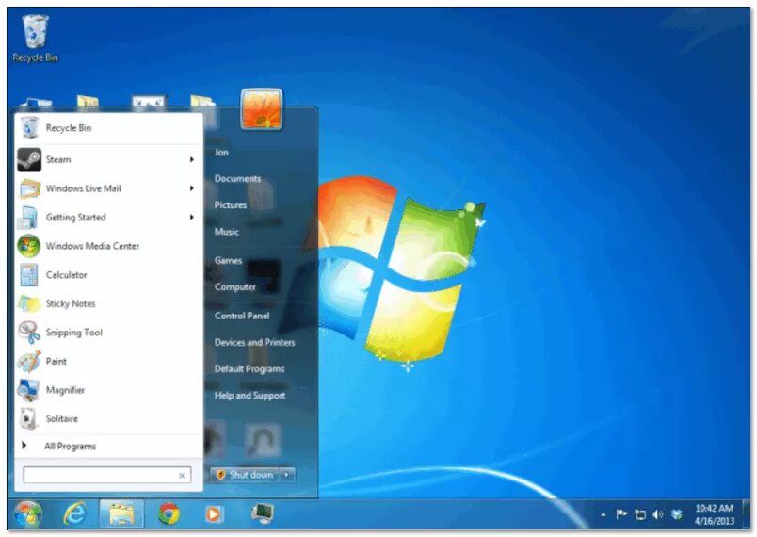Open the Shut down options arrow
This screenshot has height=537, width=757.
coord(287,475)
